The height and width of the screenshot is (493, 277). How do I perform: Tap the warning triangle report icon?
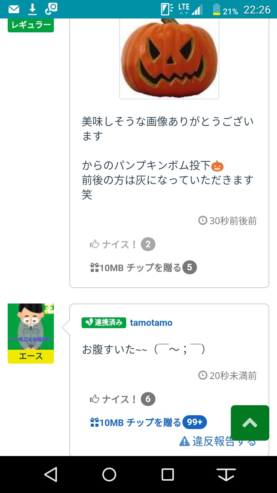tap(185, 441)
